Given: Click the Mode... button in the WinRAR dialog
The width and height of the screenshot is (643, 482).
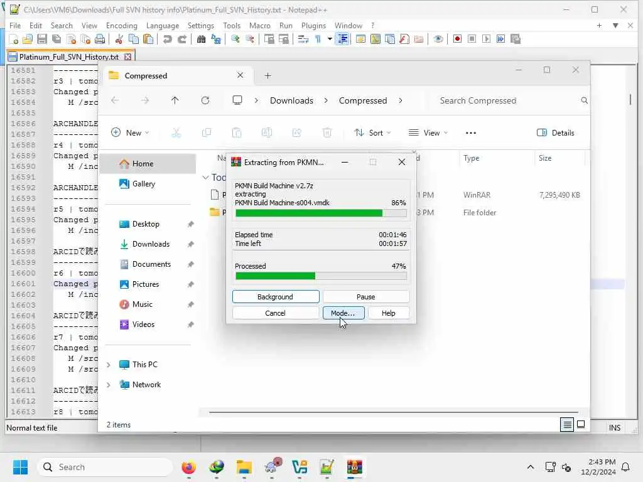Looking at the screenshot, I should 343,313.
